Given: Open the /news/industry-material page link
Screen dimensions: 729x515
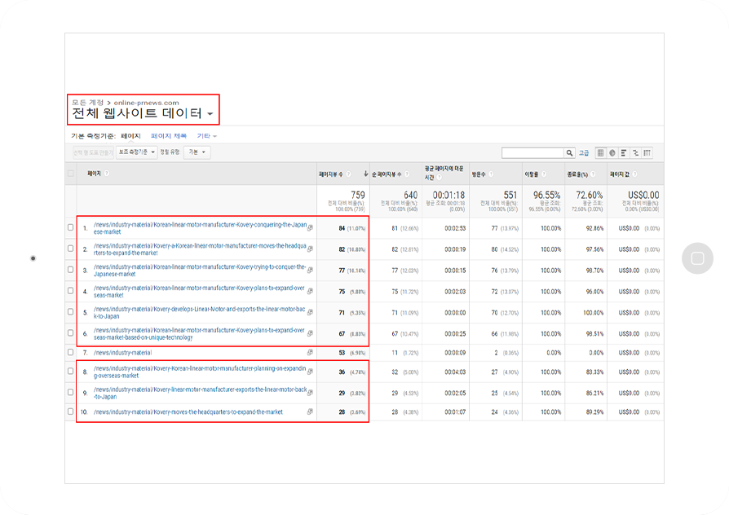Looking at the screenshot, I should pyautogui.click(x=123, y=353).
